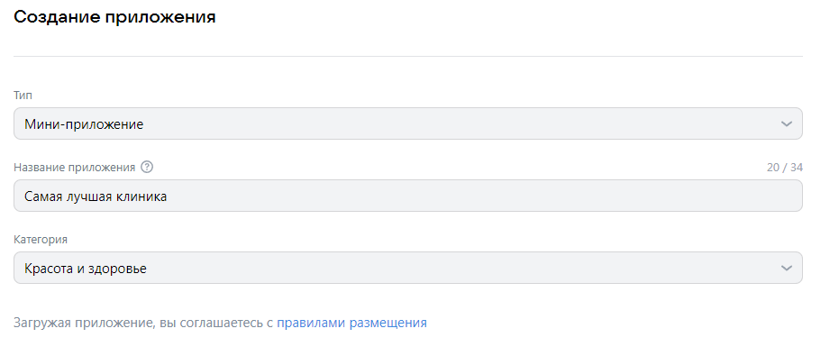Focus the app name field "Самая лучшая клиника"
The height and width of the screenshot is (356, 830).
408,196
